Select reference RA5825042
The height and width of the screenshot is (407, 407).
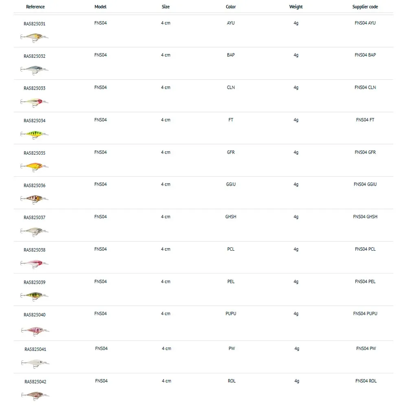pyautogui.click(x=35, y=382)
